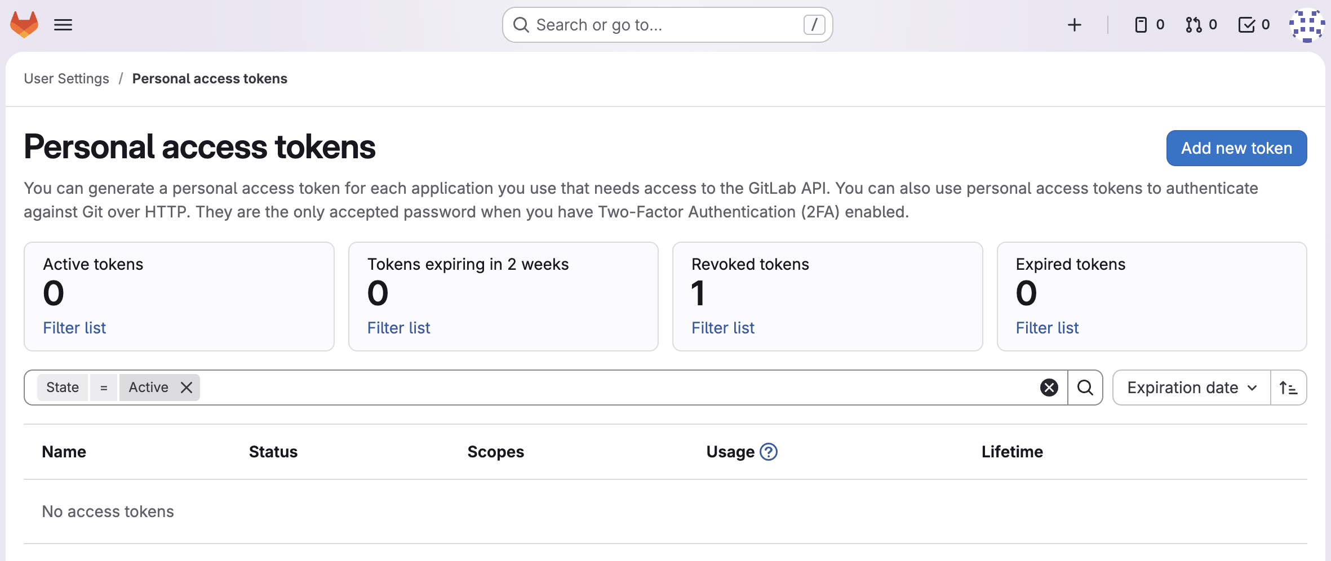Open the hamburger sidebar menu

click(x=63, y=25)
